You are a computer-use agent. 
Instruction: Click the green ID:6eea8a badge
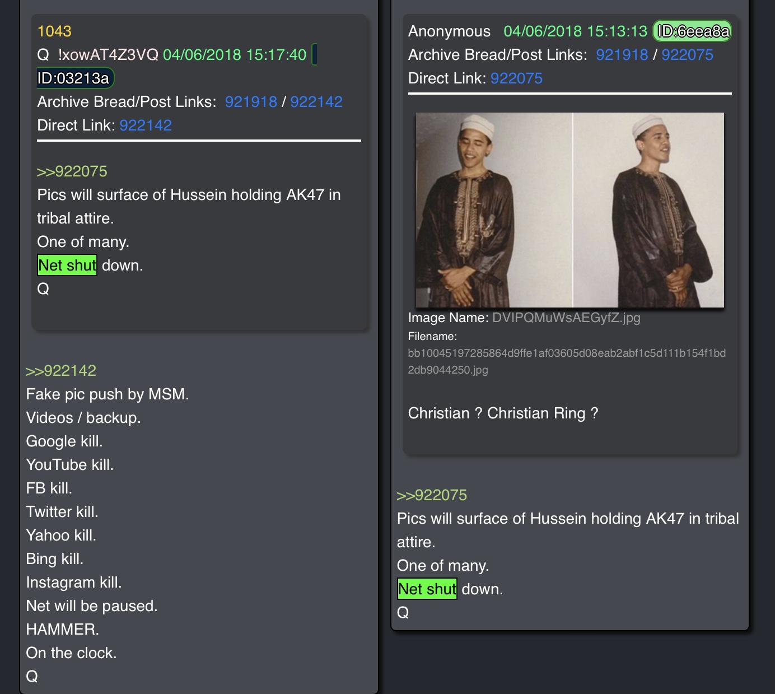(x=693, y=31)
